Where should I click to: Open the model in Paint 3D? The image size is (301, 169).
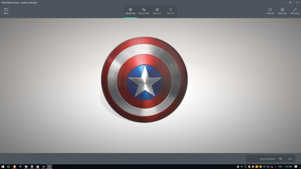(170, 11)
